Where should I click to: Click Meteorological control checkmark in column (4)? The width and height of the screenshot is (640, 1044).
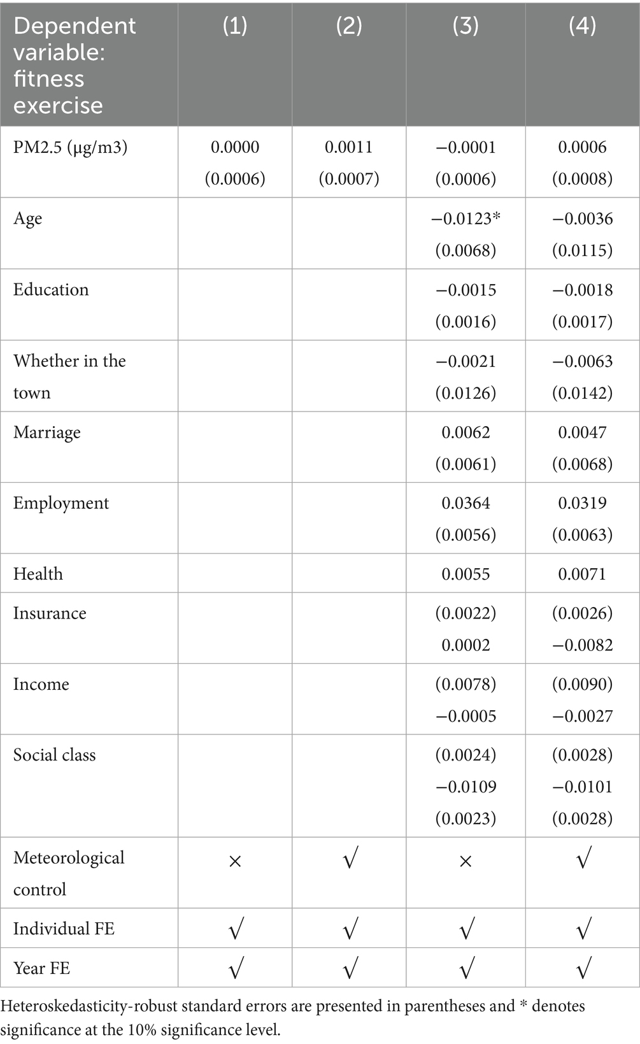(x=583, y=859)
